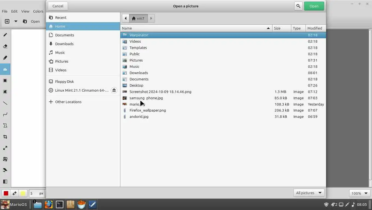Cancel the Open a picture dialog

[58, 6]
